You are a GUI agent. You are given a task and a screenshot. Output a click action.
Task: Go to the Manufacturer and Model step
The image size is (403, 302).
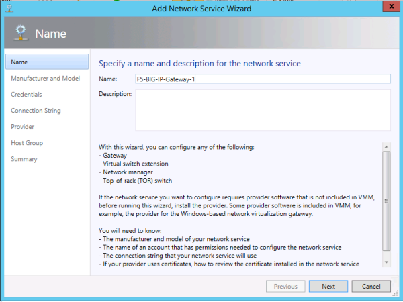point(46,79)
